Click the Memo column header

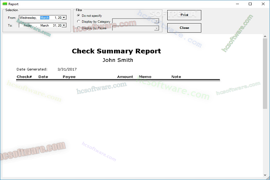point(145,76)
